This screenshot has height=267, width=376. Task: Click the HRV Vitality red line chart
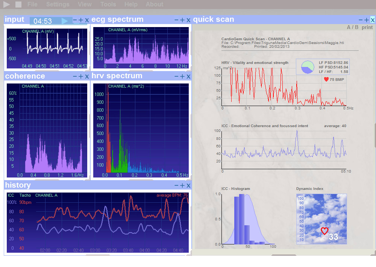pyautogui.click(x=284, y=87)
